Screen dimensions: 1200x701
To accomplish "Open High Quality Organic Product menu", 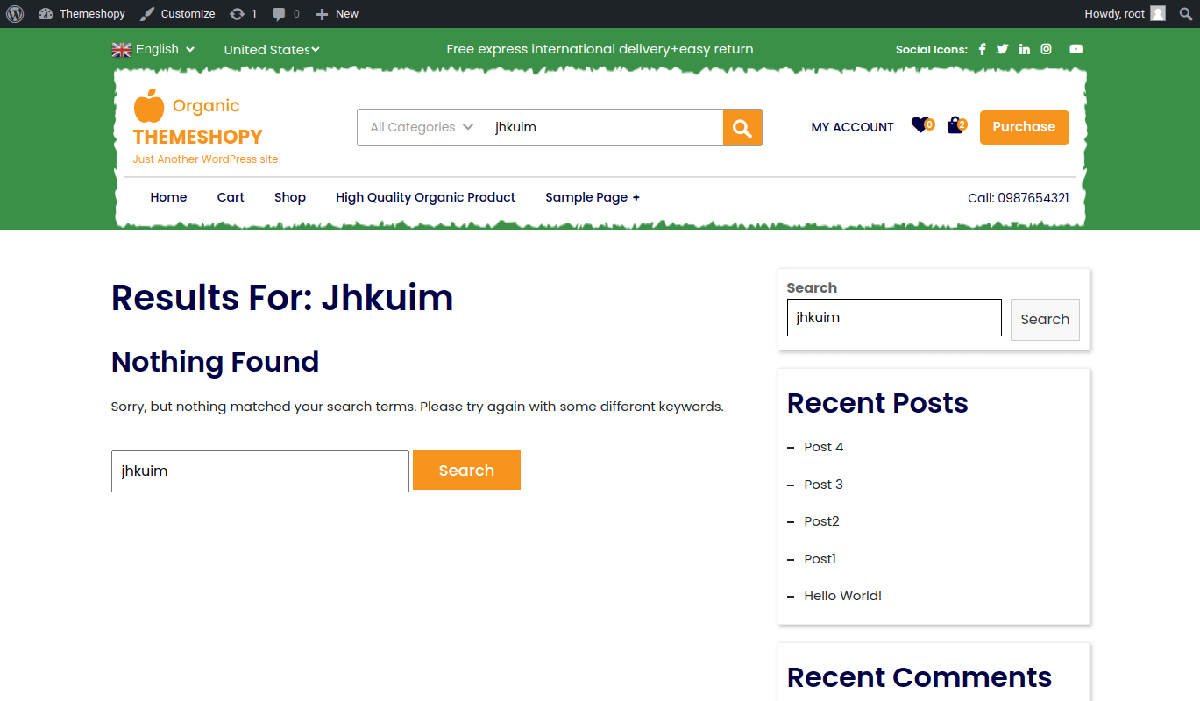I will [425, 197].
